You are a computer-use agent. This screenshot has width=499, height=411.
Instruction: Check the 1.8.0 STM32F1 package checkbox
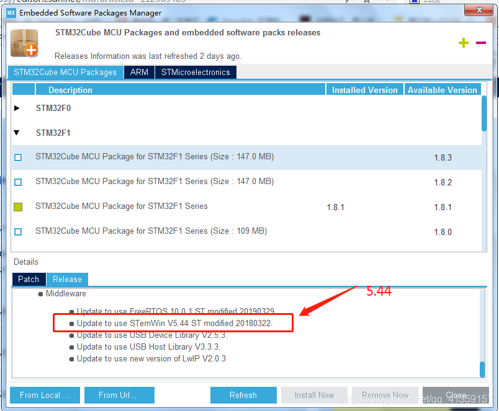point(18,232)
